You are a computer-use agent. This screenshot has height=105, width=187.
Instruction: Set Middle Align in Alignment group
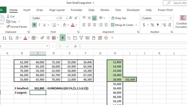pos(89,18)
